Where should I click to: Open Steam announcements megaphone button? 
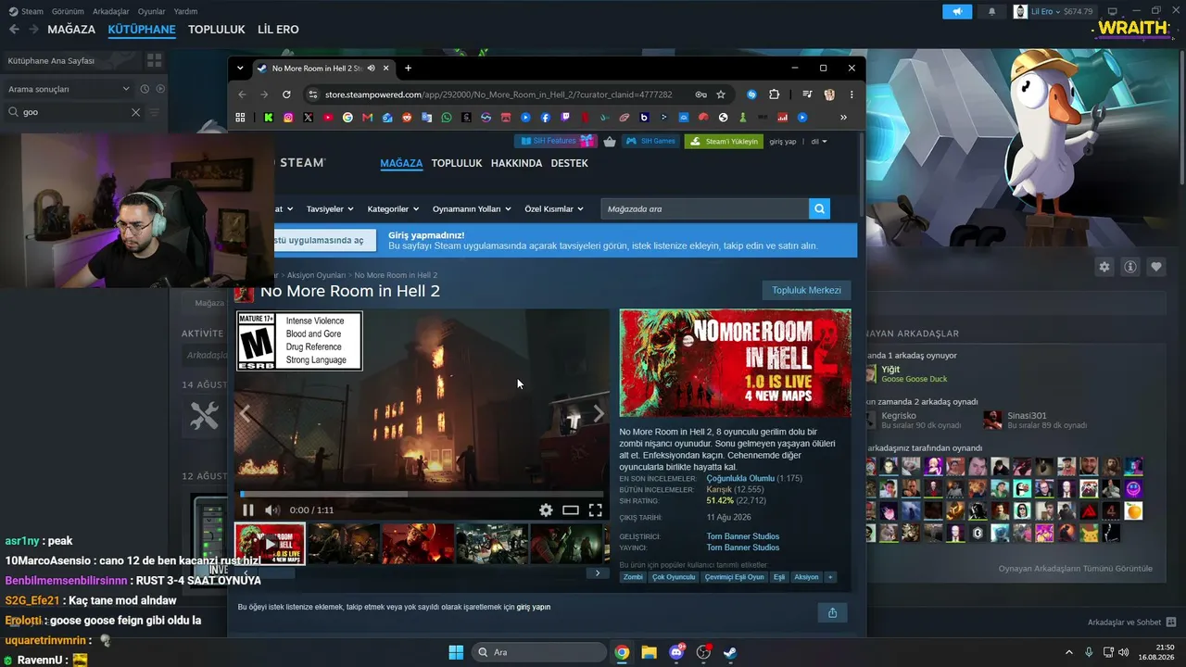(957, 11)
